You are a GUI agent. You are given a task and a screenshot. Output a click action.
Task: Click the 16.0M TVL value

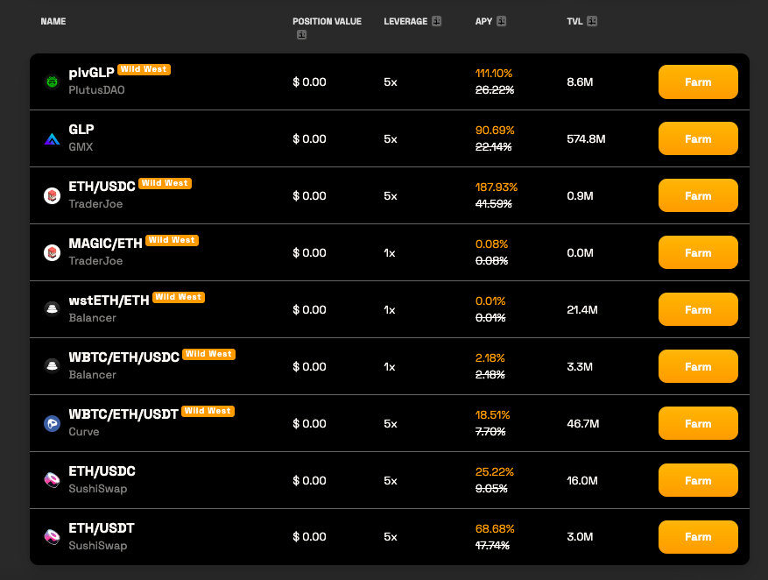click(581, 480)
